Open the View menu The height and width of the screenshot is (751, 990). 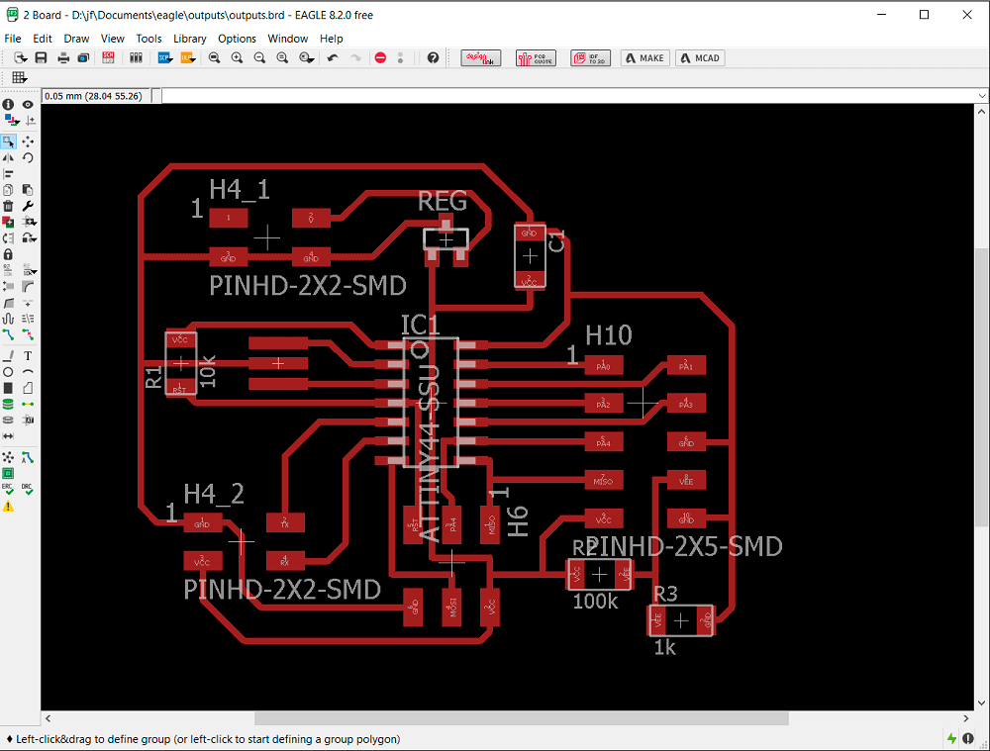113,39
